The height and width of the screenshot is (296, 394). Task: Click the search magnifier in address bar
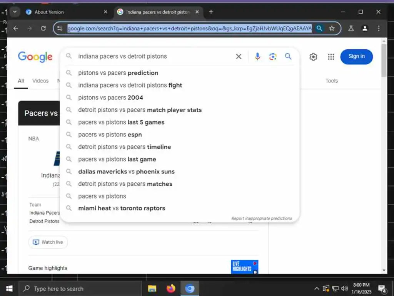click(x=319, y=29)
